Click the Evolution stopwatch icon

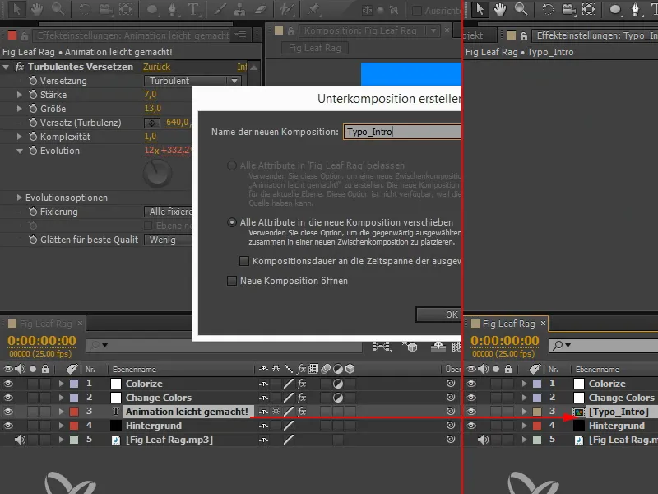[33, 151]
